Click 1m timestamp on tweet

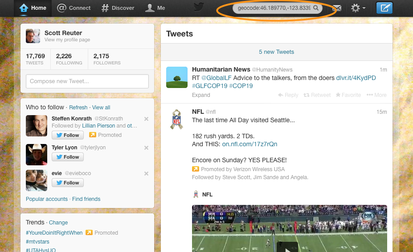(x=383, y=70)
